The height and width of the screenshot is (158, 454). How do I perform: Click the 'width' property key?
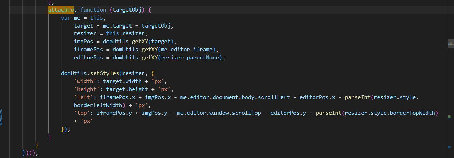pos(85,82)
